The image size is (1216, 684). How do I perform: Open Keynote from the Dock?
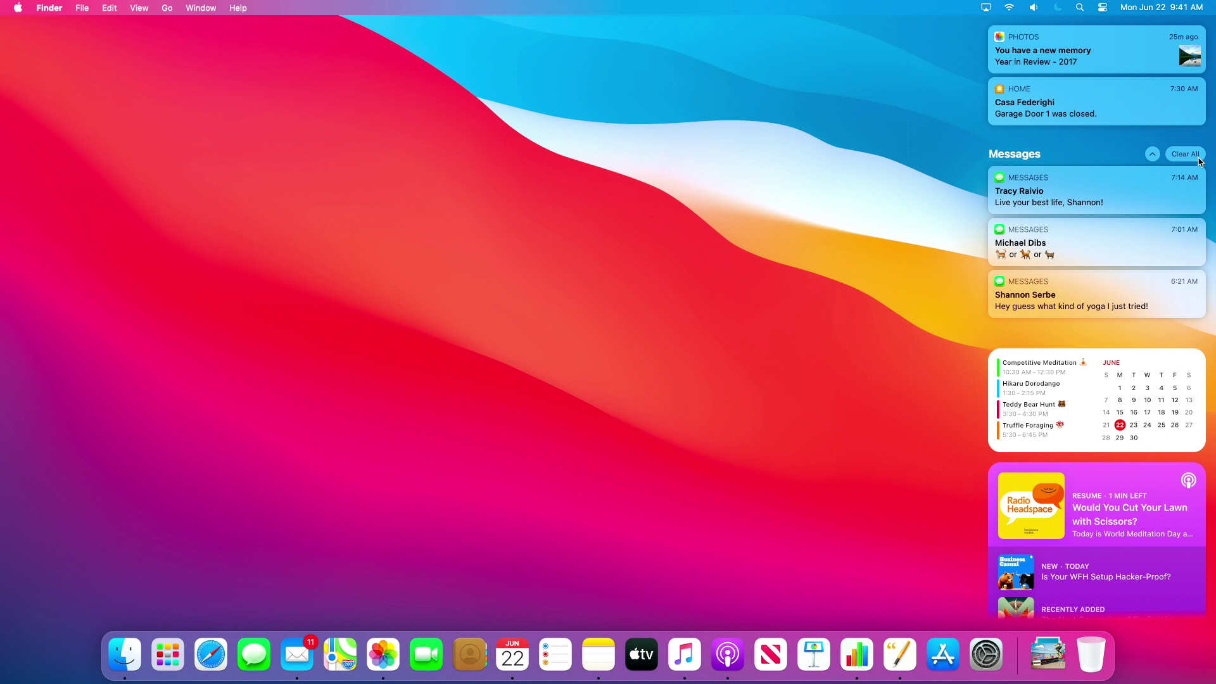814,654
